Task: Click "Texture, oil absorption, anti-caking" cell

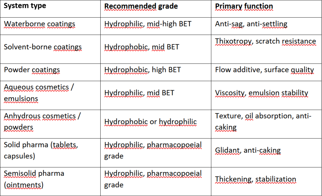Action: (263, 122)
